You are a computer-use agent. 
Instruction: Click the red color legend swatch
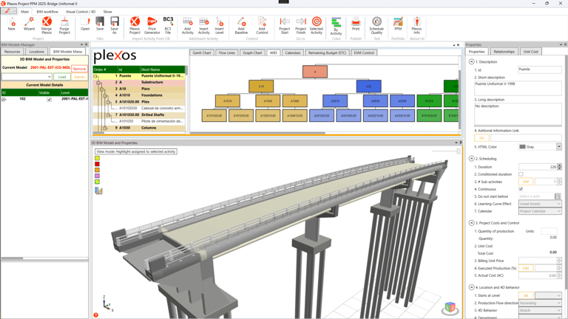coord(97,164)
